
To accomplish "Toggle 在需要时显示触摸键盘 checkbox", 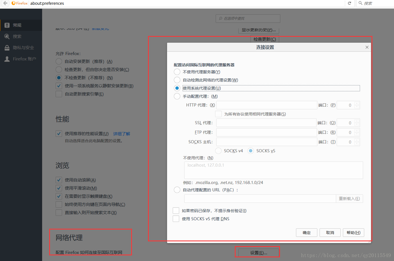I will pos(59,196).
